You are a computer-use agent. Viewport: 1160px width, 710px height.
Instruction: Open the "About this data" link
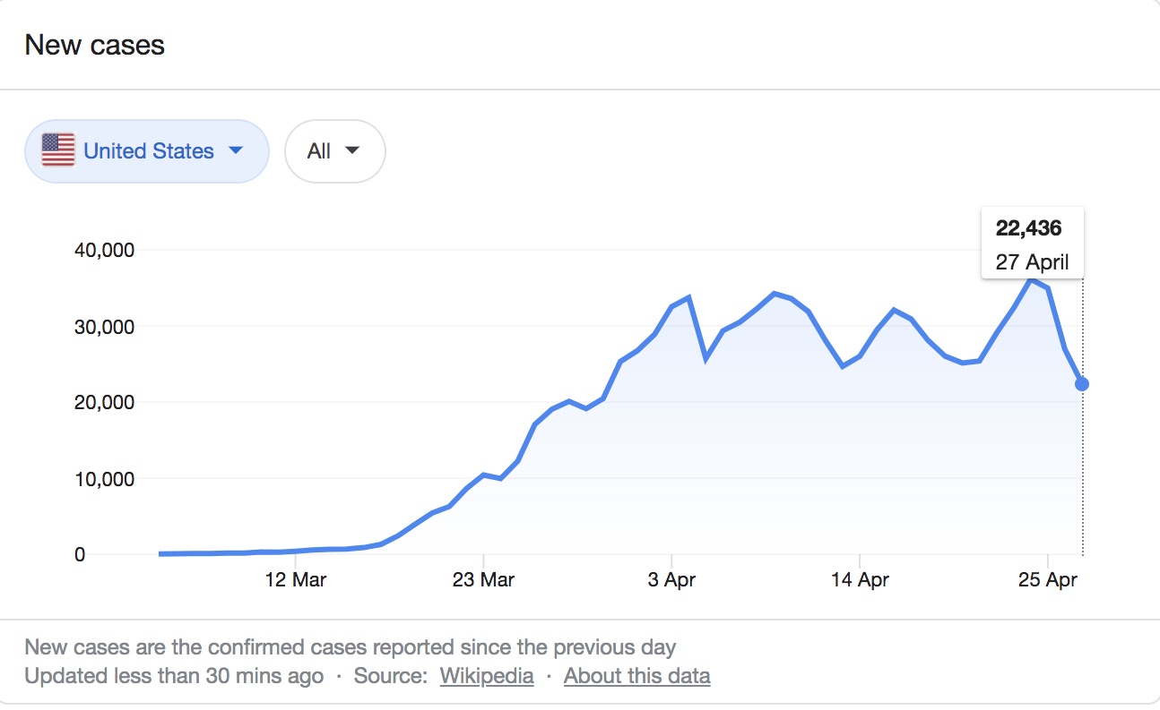pos(636,676)
